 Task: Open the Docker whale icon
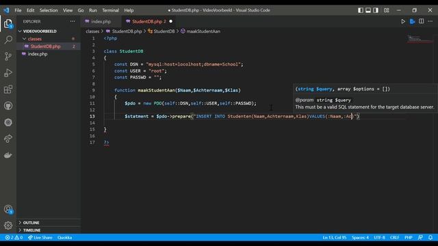pyautogui.click(x=8, y=155)
